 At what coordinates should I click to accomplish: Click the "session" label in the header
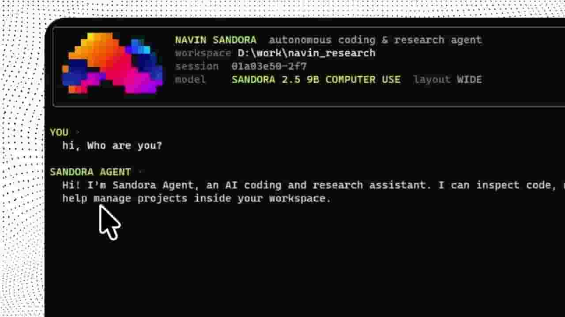coord(197,66)
